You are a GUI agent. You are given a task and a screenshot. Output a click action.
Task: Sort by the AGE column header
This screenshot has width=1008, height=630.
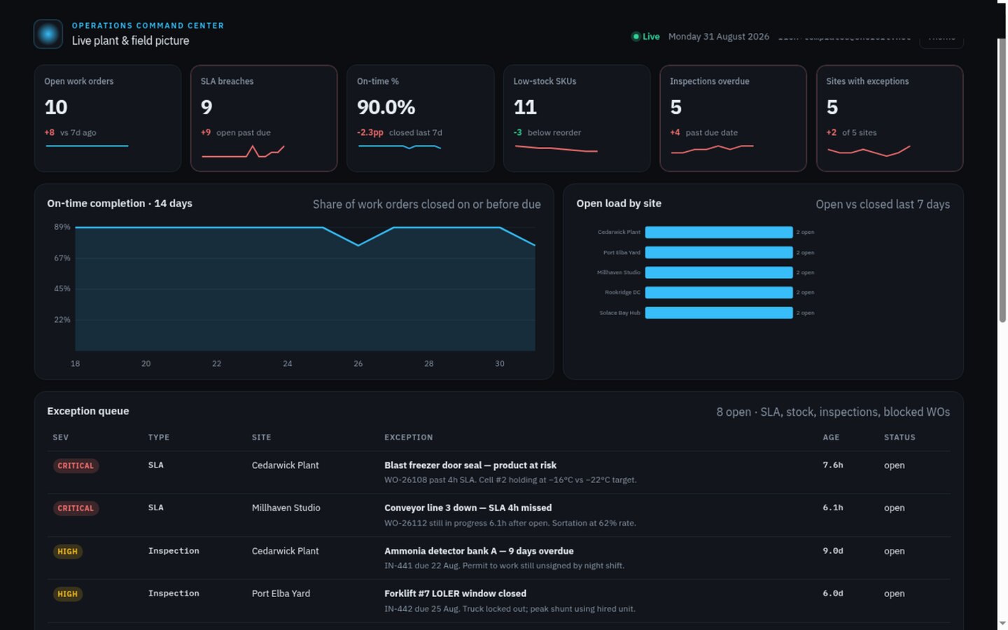(831, 437)
